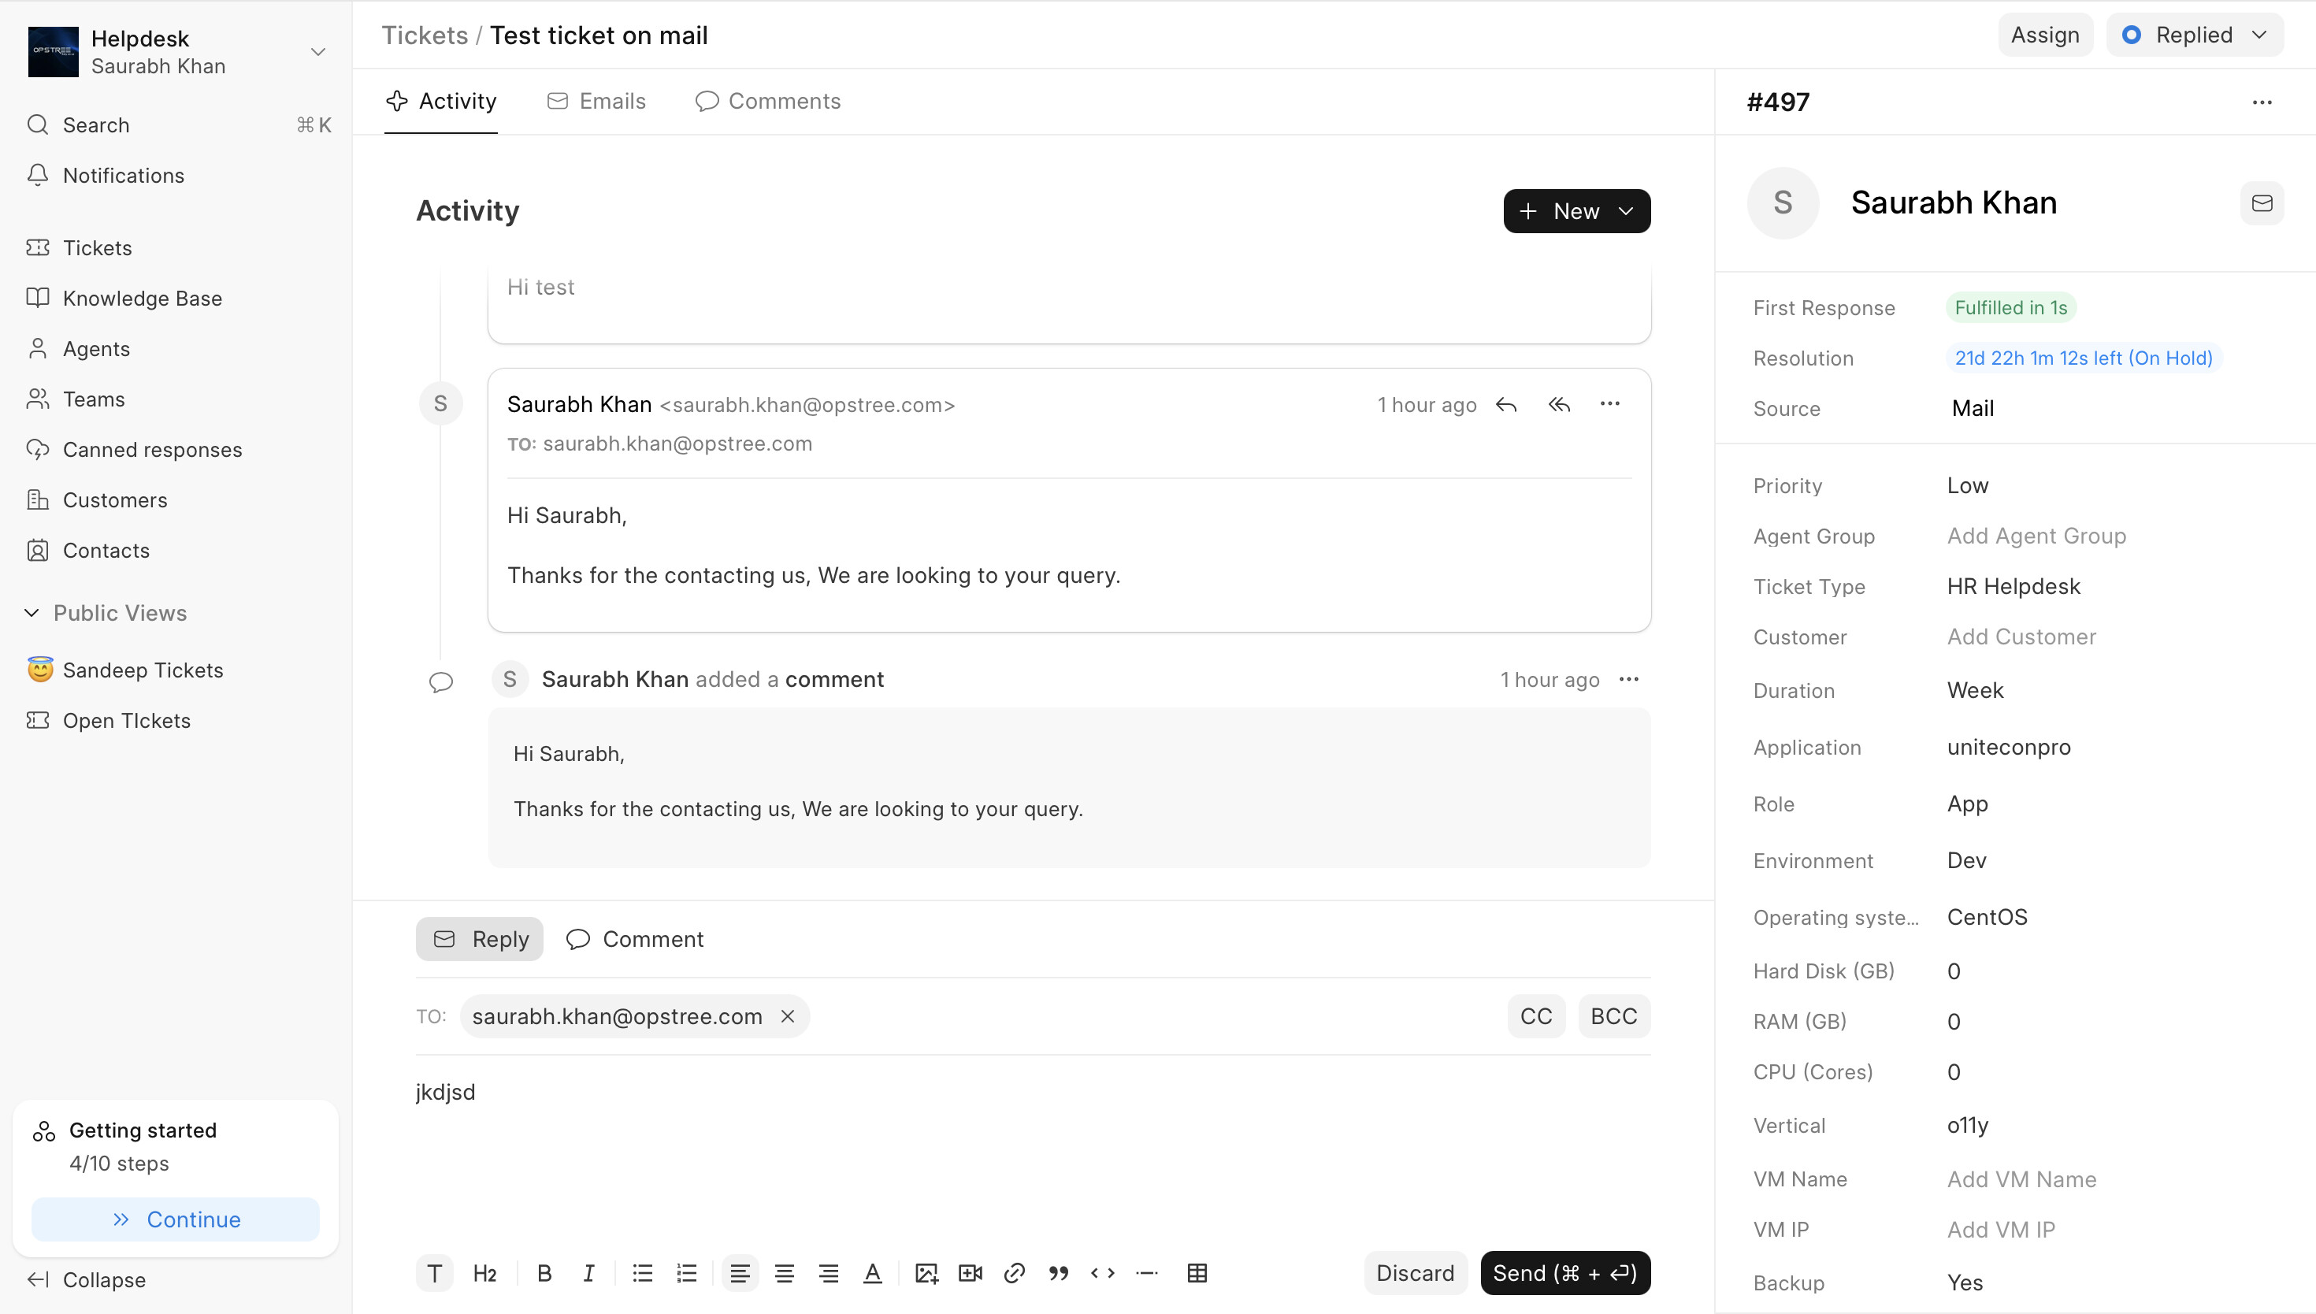Discard the reply draft
Image resolution: width=2316 pixels, height=1314 pixels.
[1415, 1273]
